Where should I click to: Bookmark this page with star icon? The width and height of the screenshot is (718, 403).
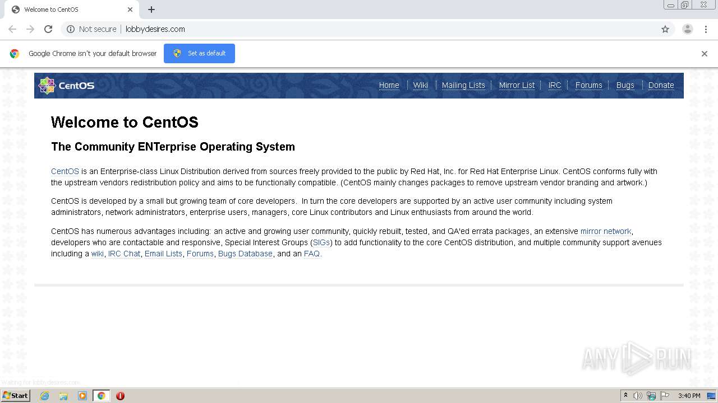tap(665, 29)
